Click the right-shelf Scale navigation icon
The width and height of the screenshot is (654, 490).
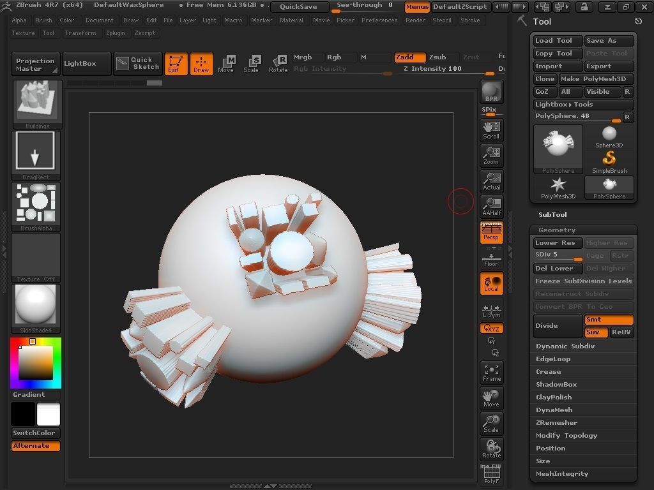point(491,424)
